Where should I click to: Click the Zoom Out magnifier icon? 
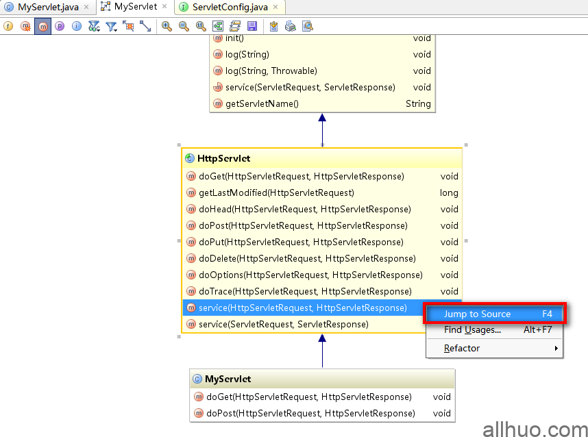pyautogui.click(x=184, y=26)
